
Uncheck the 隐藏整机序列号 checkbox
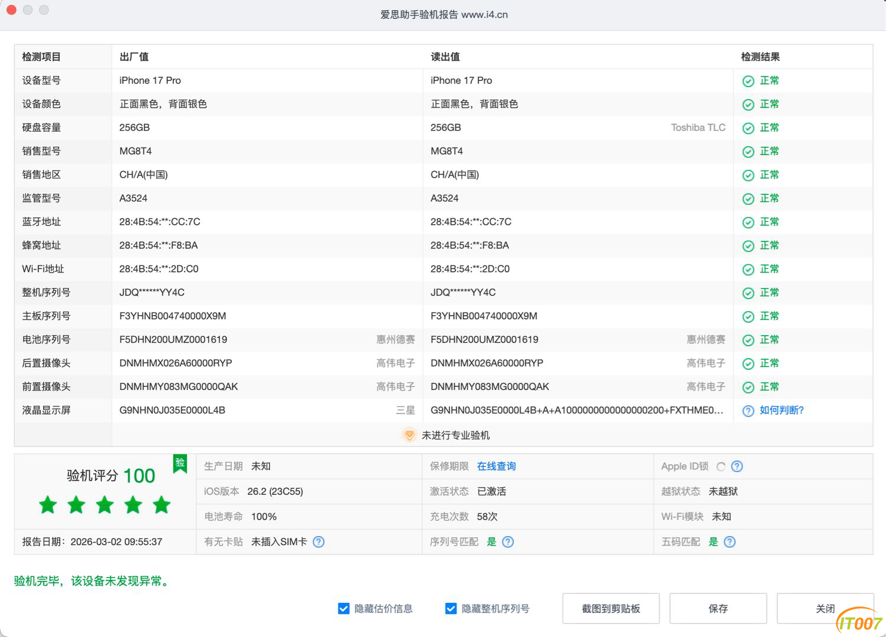[x=450, y=608]
